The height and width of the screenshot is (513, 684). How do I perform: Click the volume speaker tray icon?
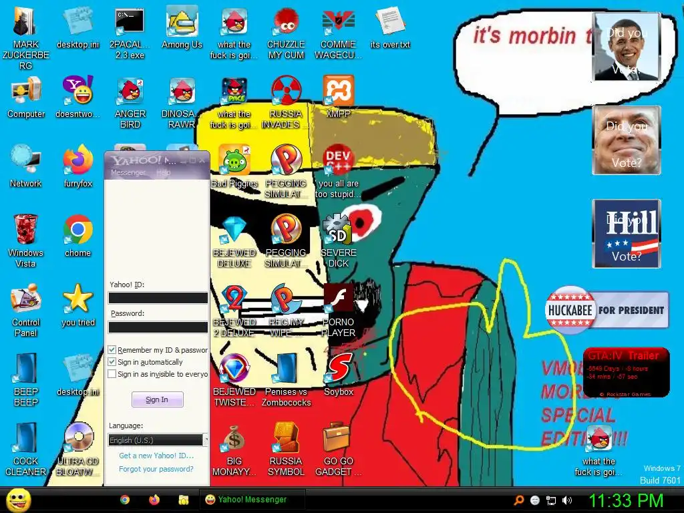coord(566,500)
